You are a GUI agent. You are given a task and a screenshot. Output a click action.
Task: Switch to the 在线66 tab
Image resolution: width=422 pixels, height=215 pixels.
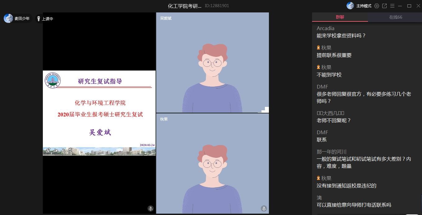pos(395,17)
